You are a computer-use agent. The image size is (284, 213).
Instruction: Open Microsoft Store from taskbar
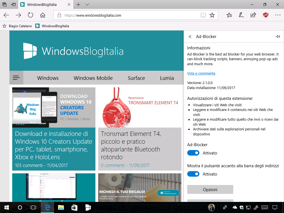[74, 207]
